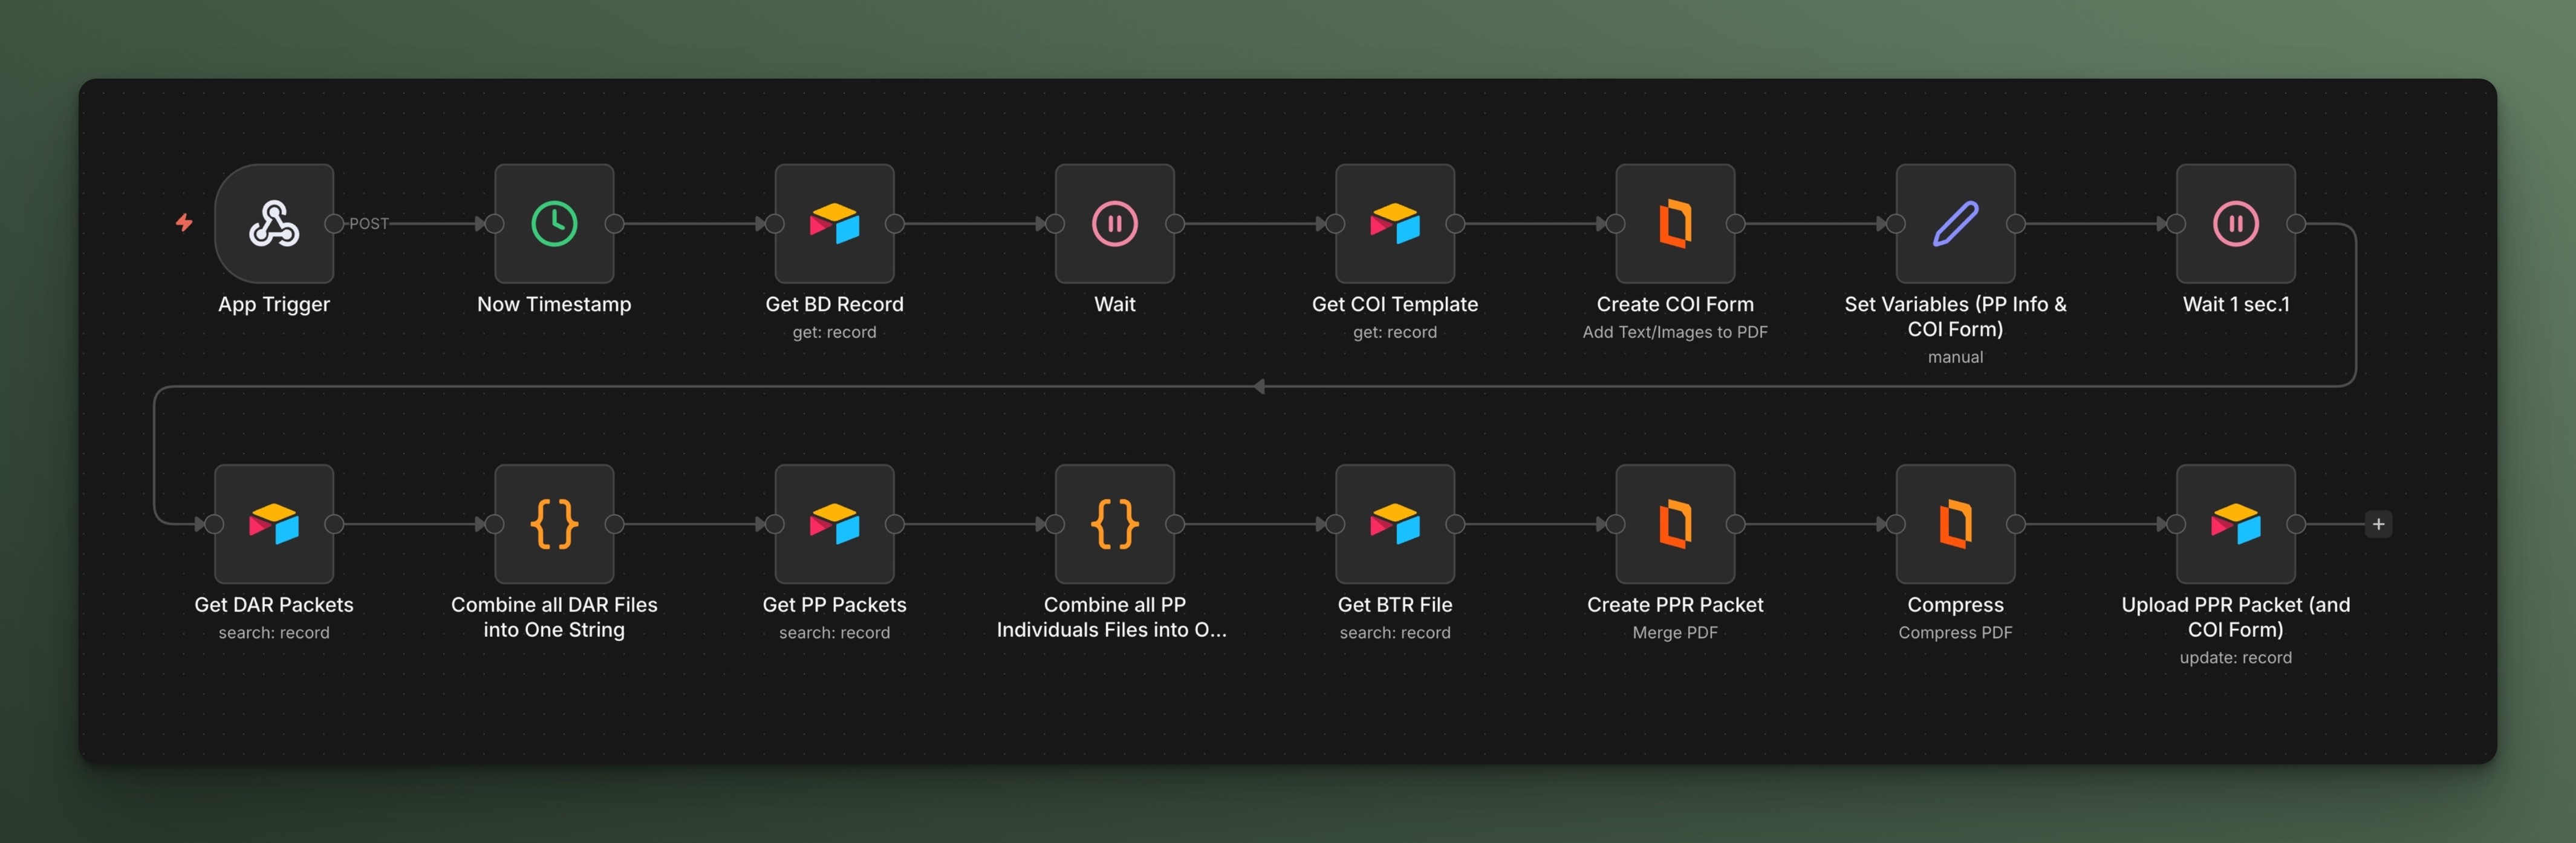Click the Combine all DAR Files code node
The image size is (2576, 843).
(x=554, y=524)
